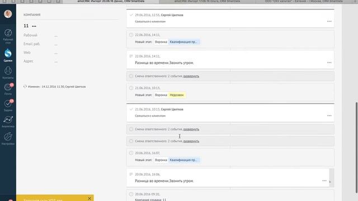The height and width of the screenshot is (201, 358).
Task: Click clock icon of 20.06.2016 09:20 entry
Action: pyautogui.click(x=131, y=194)
